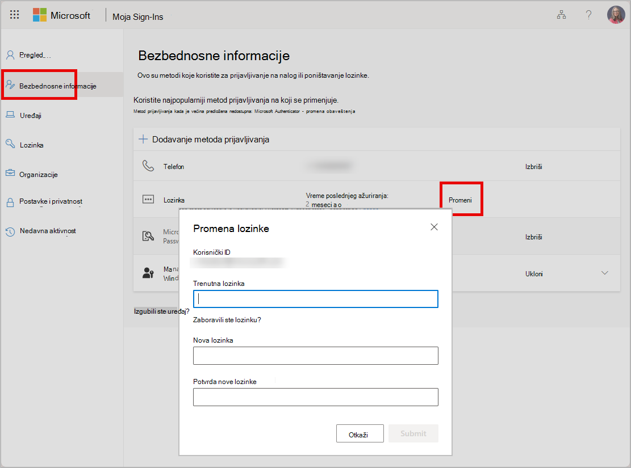This screenshot has width=631, height=468.
Task: Open the help question mark icon
Action: [588, 15]
